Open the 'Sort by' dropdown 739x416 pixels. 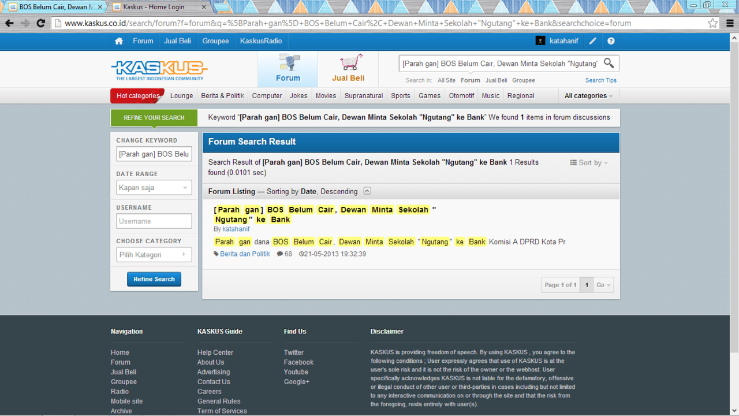pyautogui.click(x=589, y=163)
